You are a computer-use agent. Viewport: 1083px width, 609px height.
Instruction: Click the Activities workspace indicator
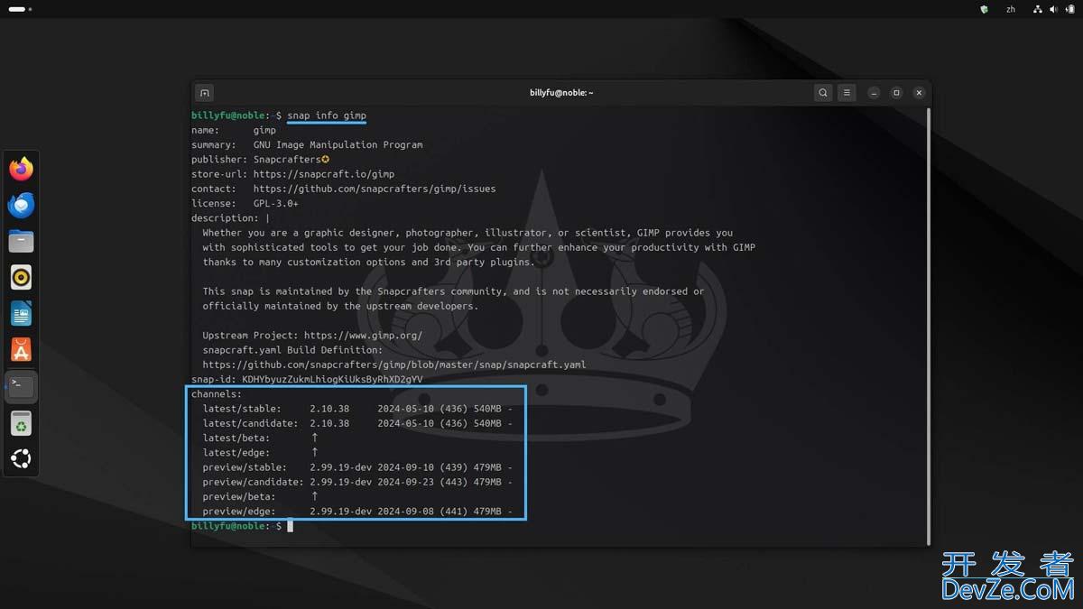click(x=20, y=9)
